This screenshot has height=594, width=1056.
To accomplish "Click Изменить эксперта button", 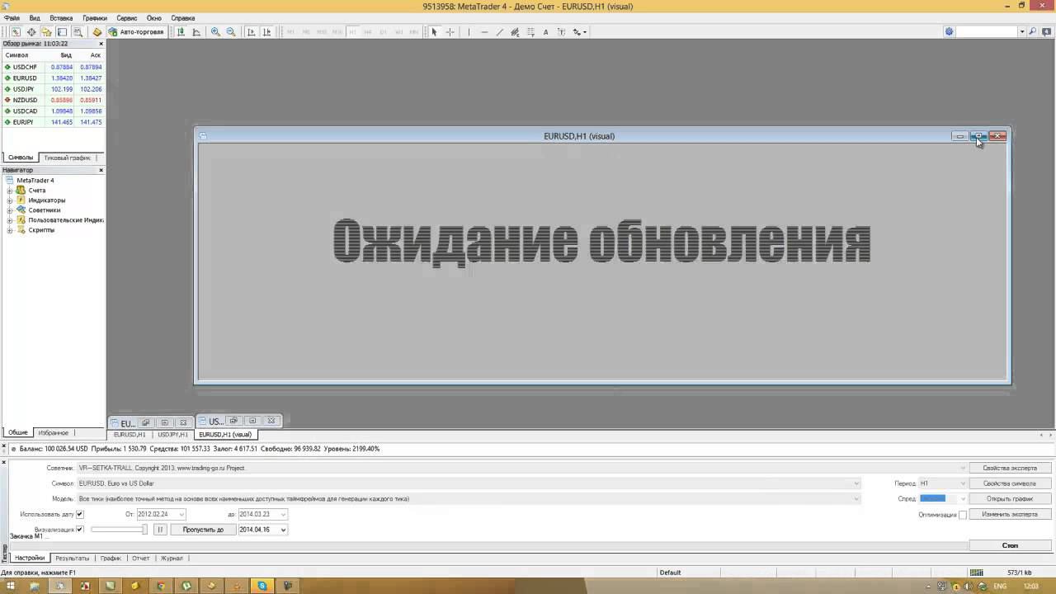I will (1010, 514).
